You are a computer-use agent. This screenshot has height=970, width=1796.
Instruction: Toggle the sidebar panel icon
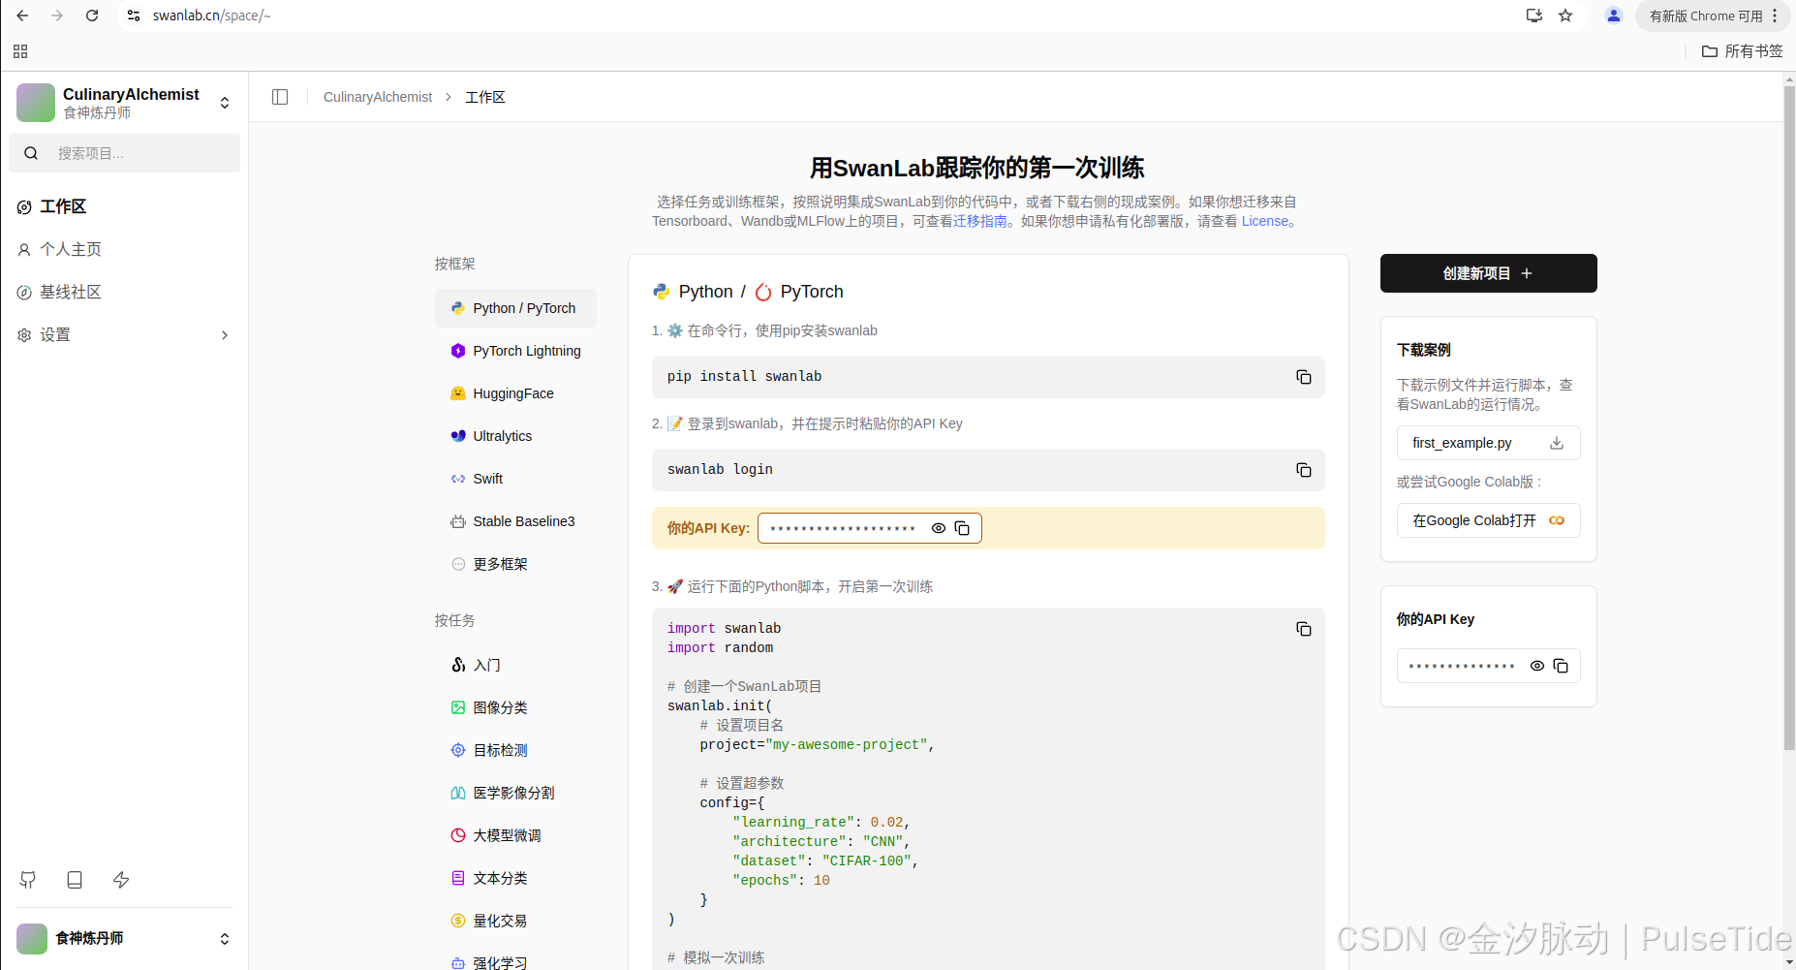click(280, 97)
